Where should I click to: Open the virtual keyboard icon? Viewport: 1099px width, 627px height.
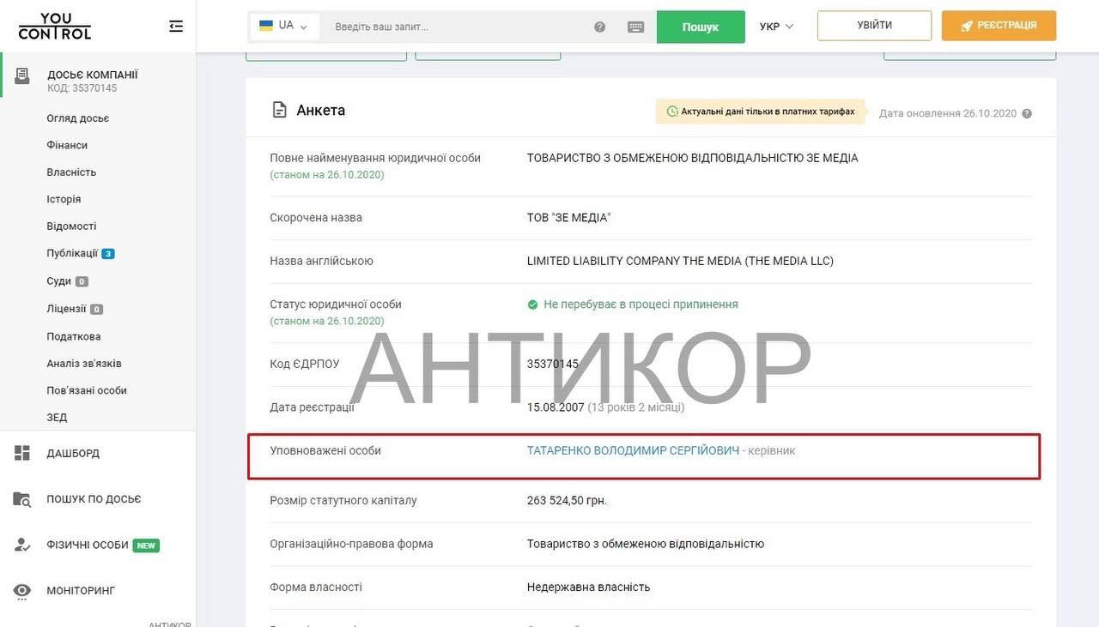635,27
